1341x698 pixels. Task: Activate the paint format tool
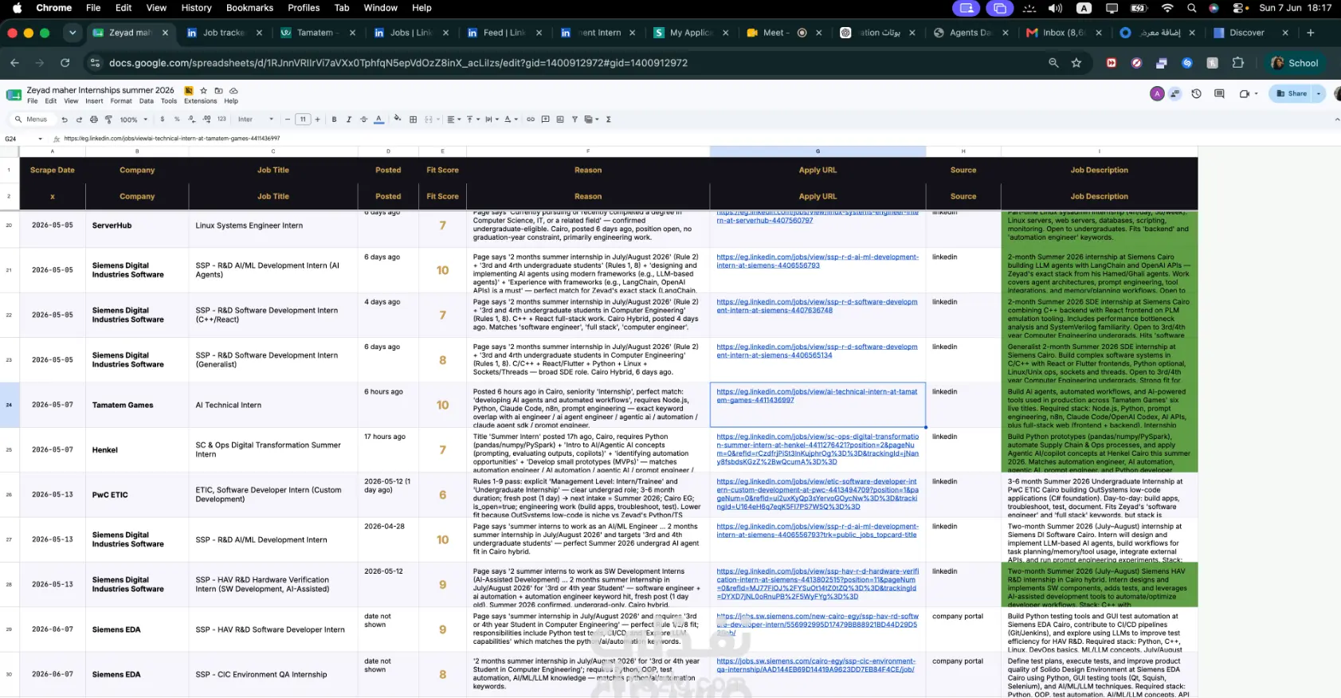(108, 120)
